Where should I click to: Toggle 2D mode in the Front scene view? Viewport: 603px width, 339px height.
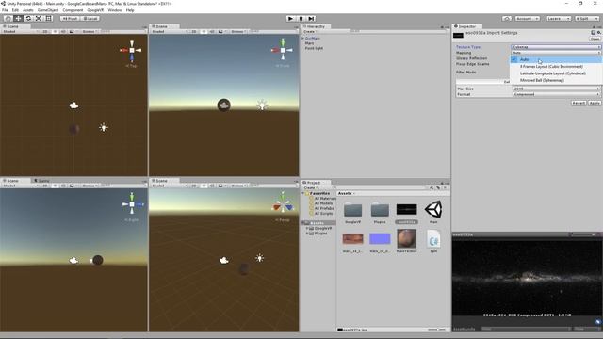194,31
